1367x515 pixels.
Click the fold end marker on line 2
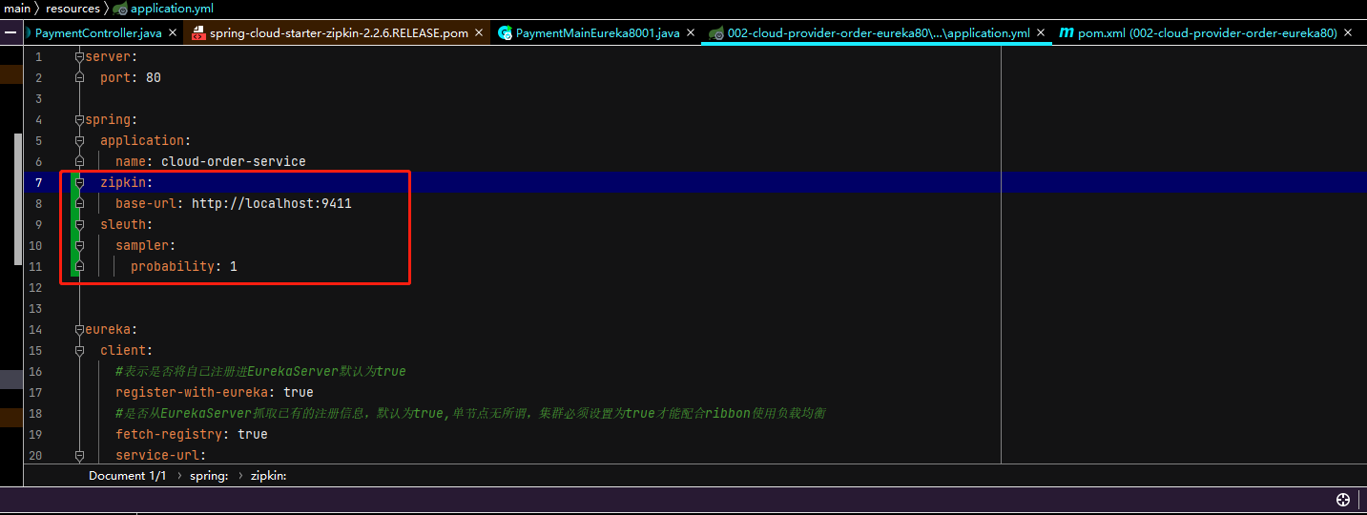pos(80,77)
